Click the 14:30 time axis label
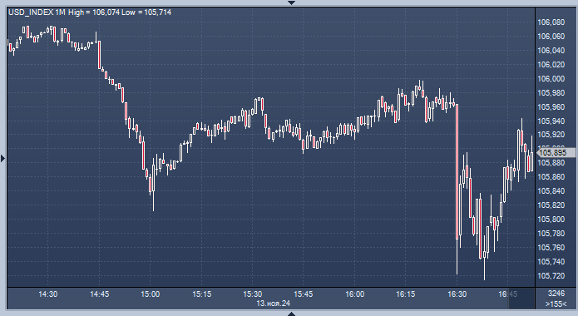Image resolution: width=578 pixels, height=316 pixels. (48, 294)
